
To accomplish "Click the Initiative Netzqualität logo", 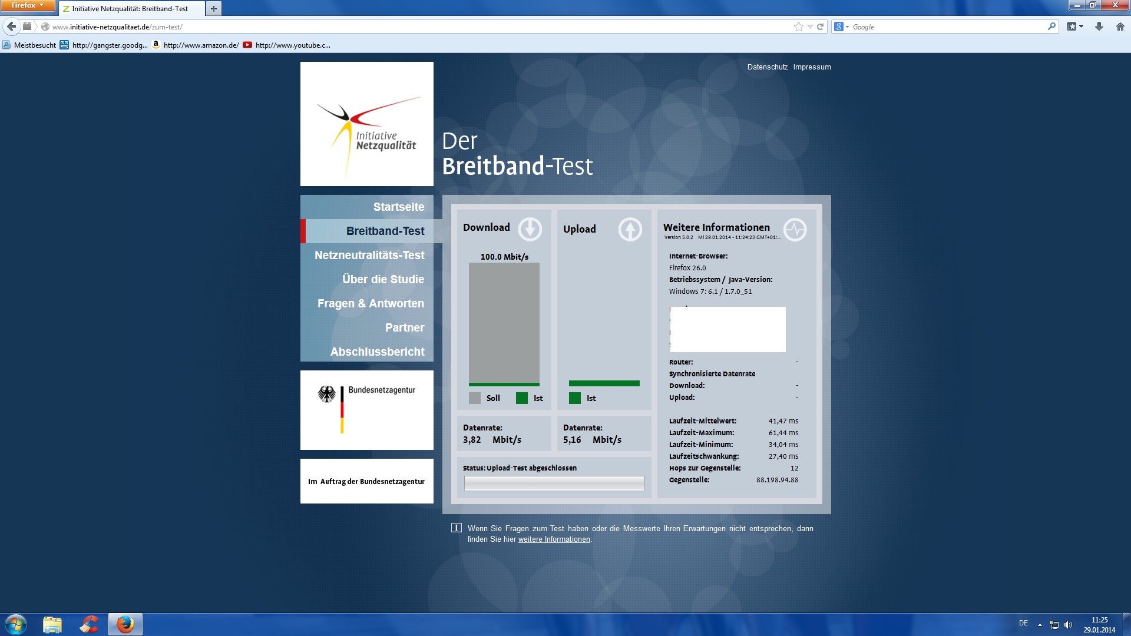I will (366, 124).
